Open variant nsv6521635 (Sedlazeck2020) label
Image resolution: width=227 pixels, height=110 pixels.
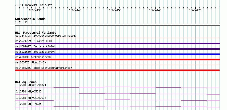35,52
